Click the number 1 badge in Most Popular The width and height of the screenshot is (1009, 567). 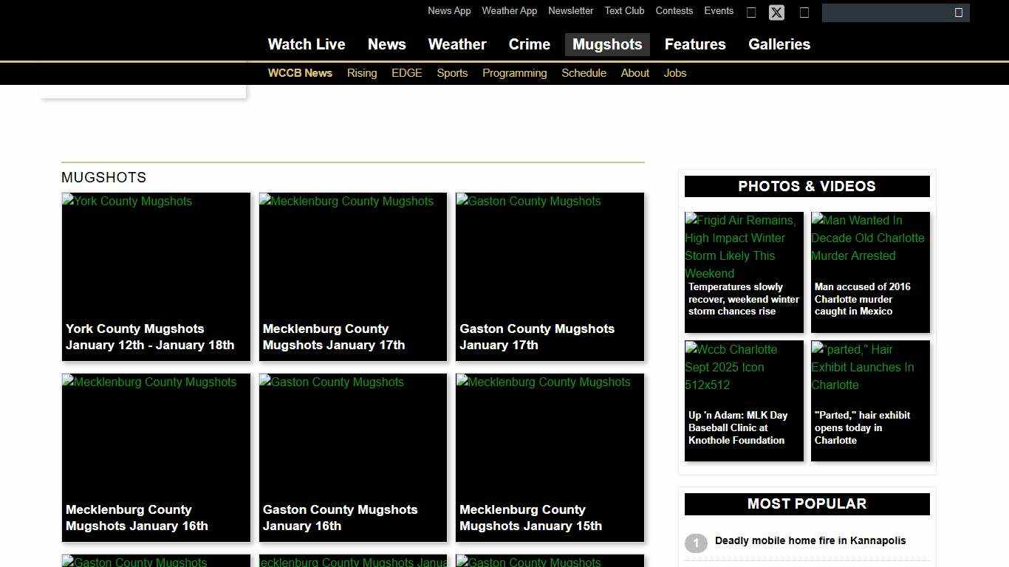coord(695,543)
